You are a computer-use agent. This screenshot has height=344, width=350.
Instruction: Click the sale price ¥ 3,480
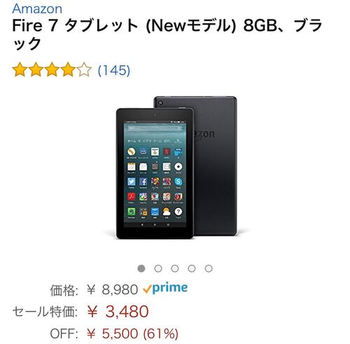[118, 312]
